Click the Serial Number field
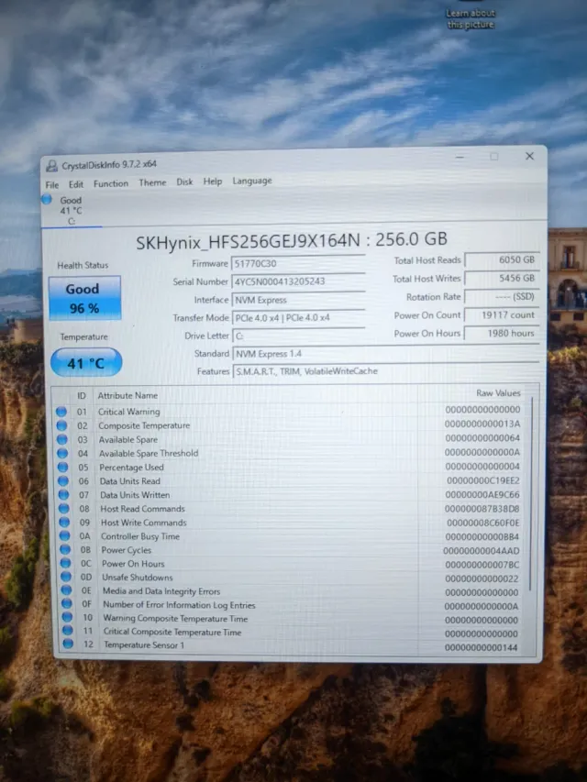 (298, 281)
